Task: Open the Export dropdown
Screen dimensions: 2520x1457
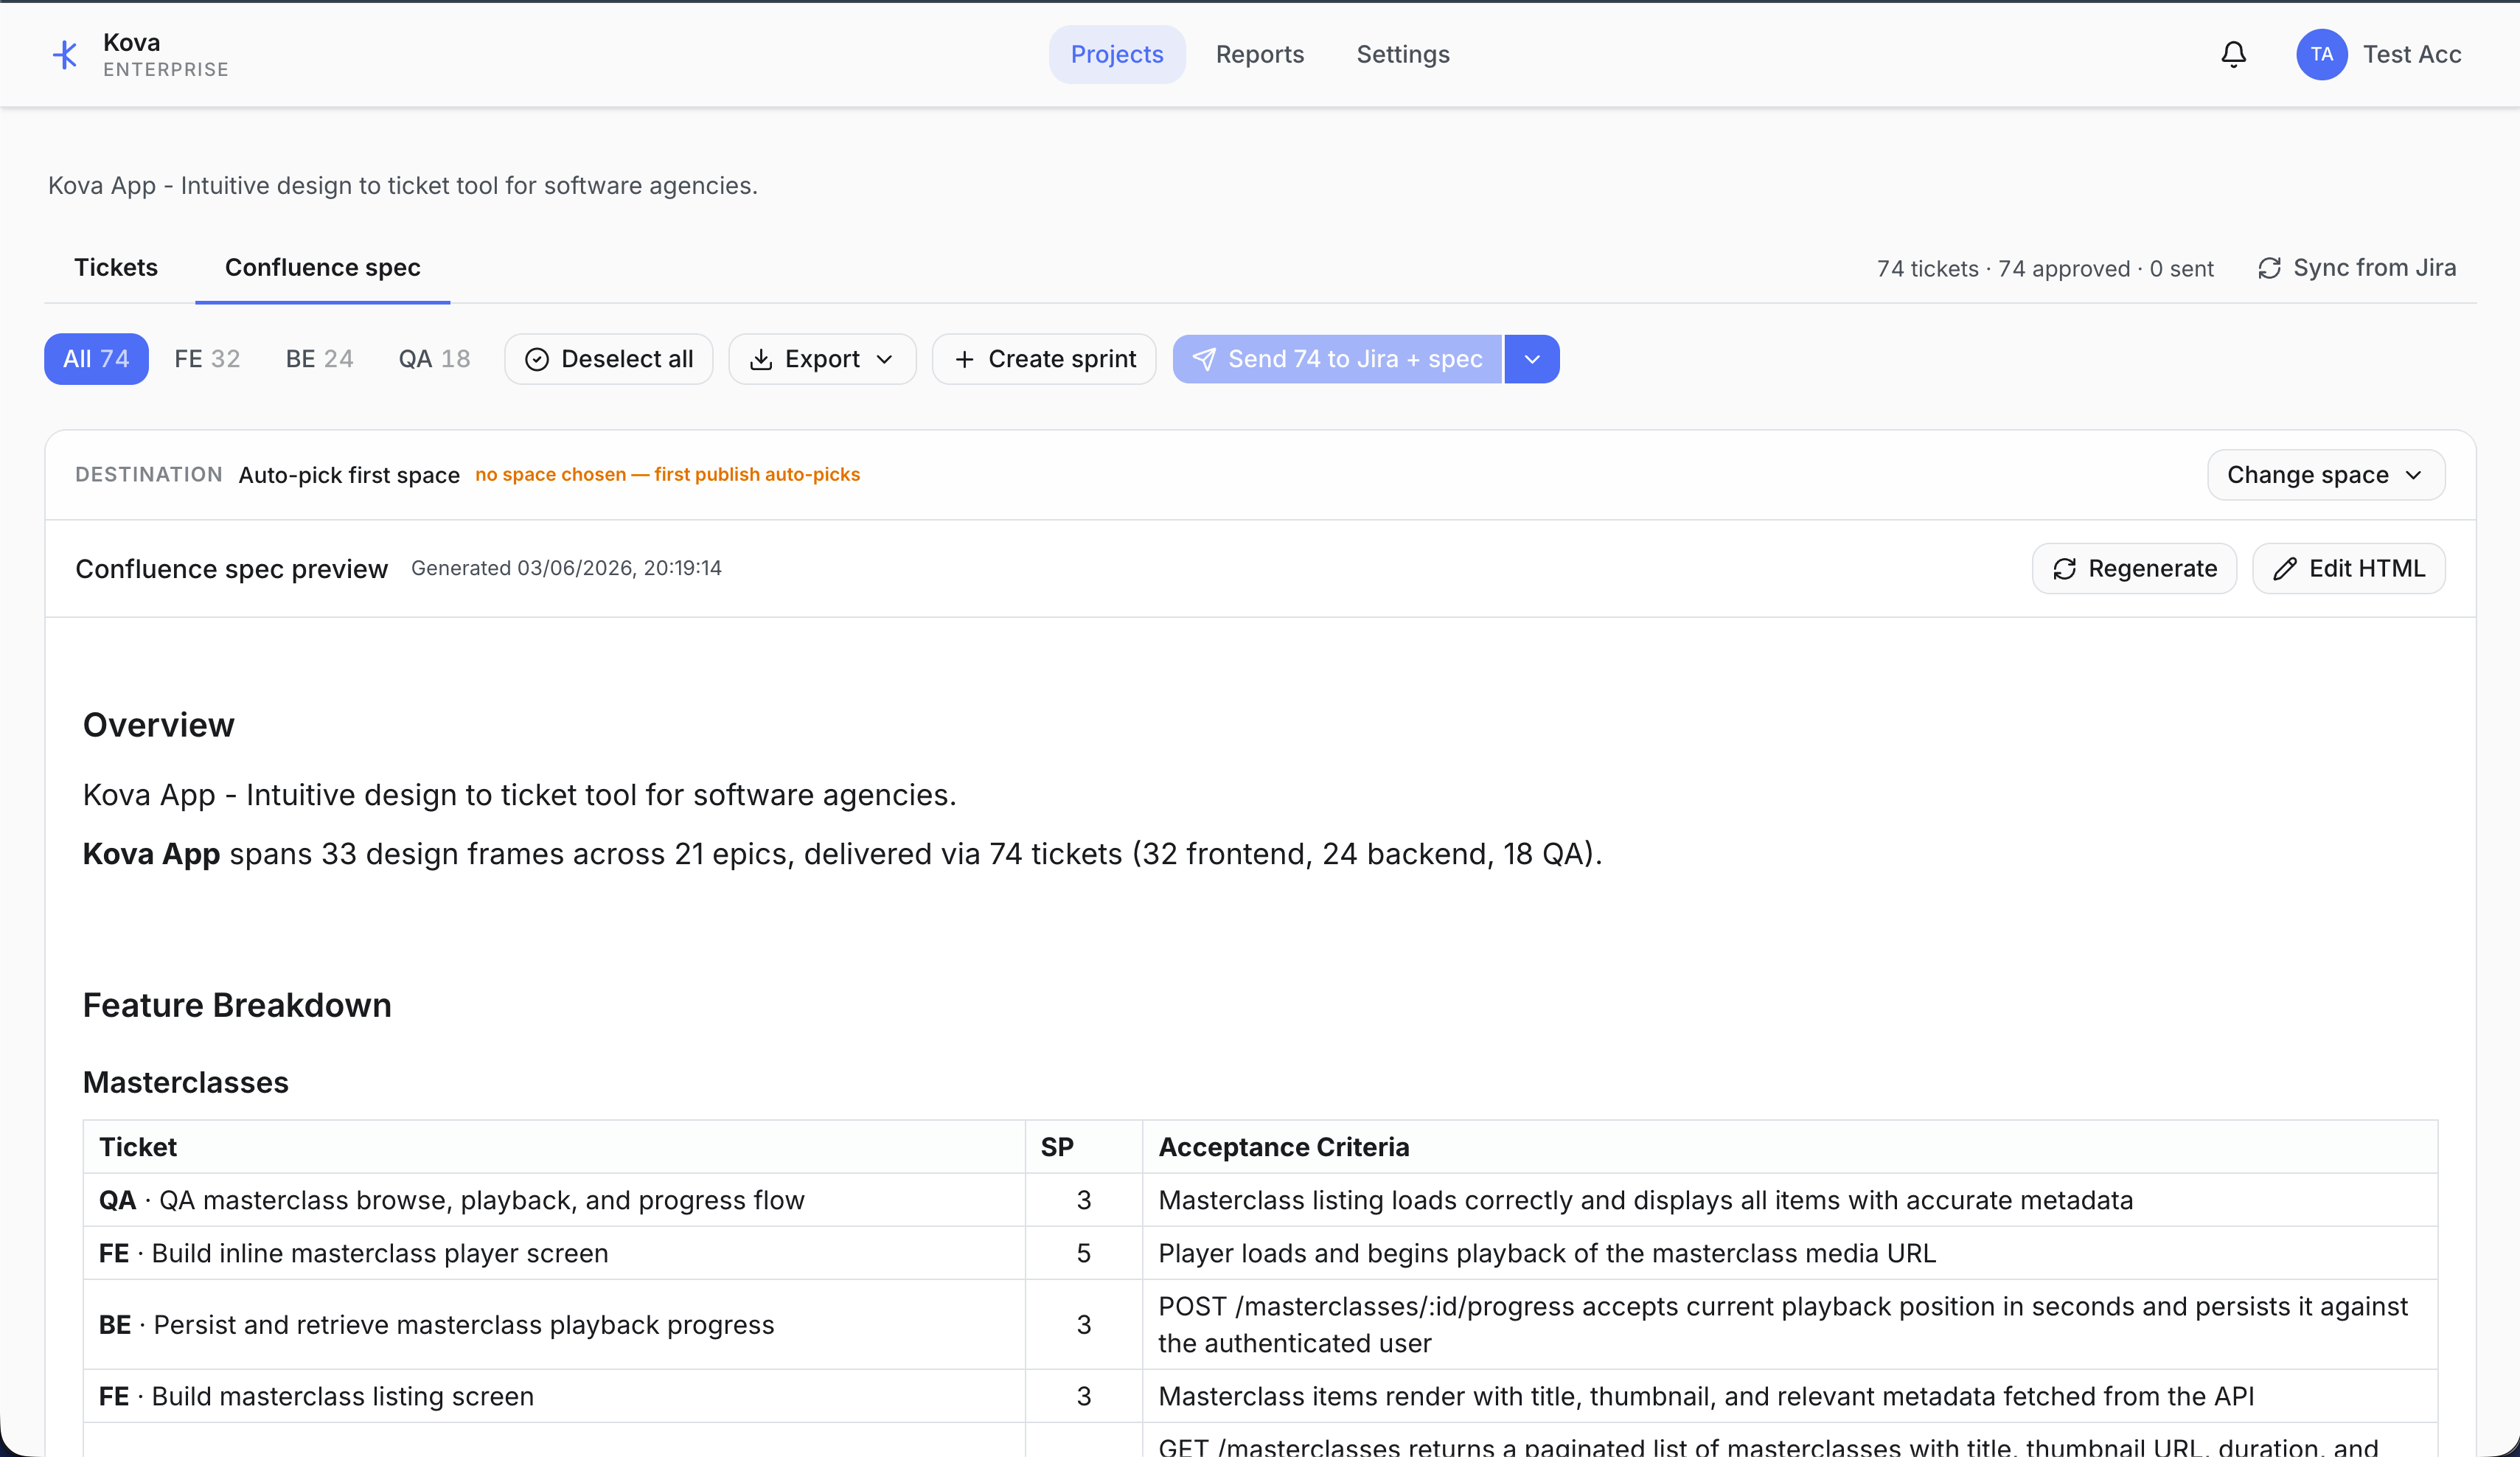Action: (x=822, y=359)
